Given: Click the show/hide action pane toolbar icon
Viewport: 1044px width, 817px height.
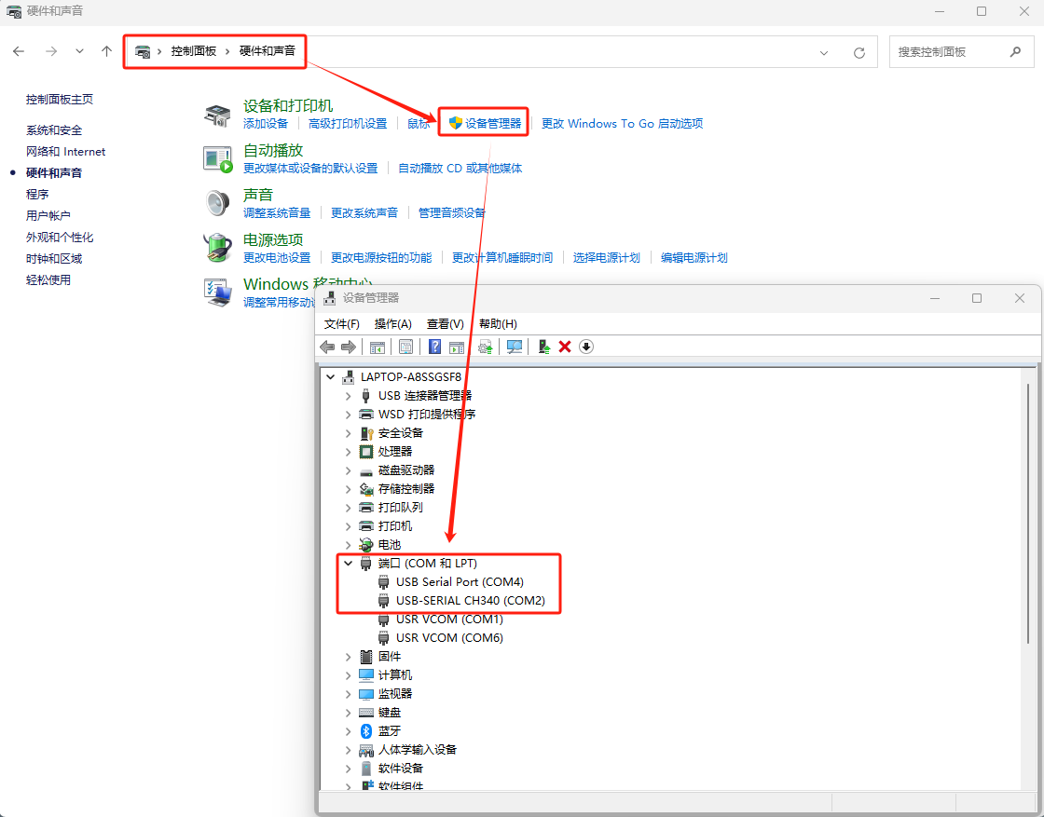Looking at the screenshot, I should tap(457, 347).
